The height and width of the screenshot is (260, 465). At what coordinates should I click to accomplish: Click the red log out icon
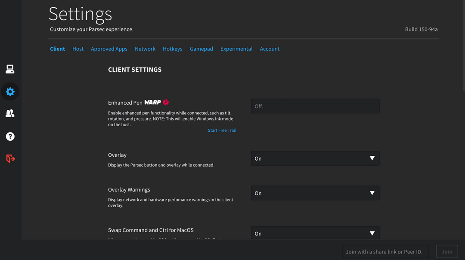click(x=10, y=158)
